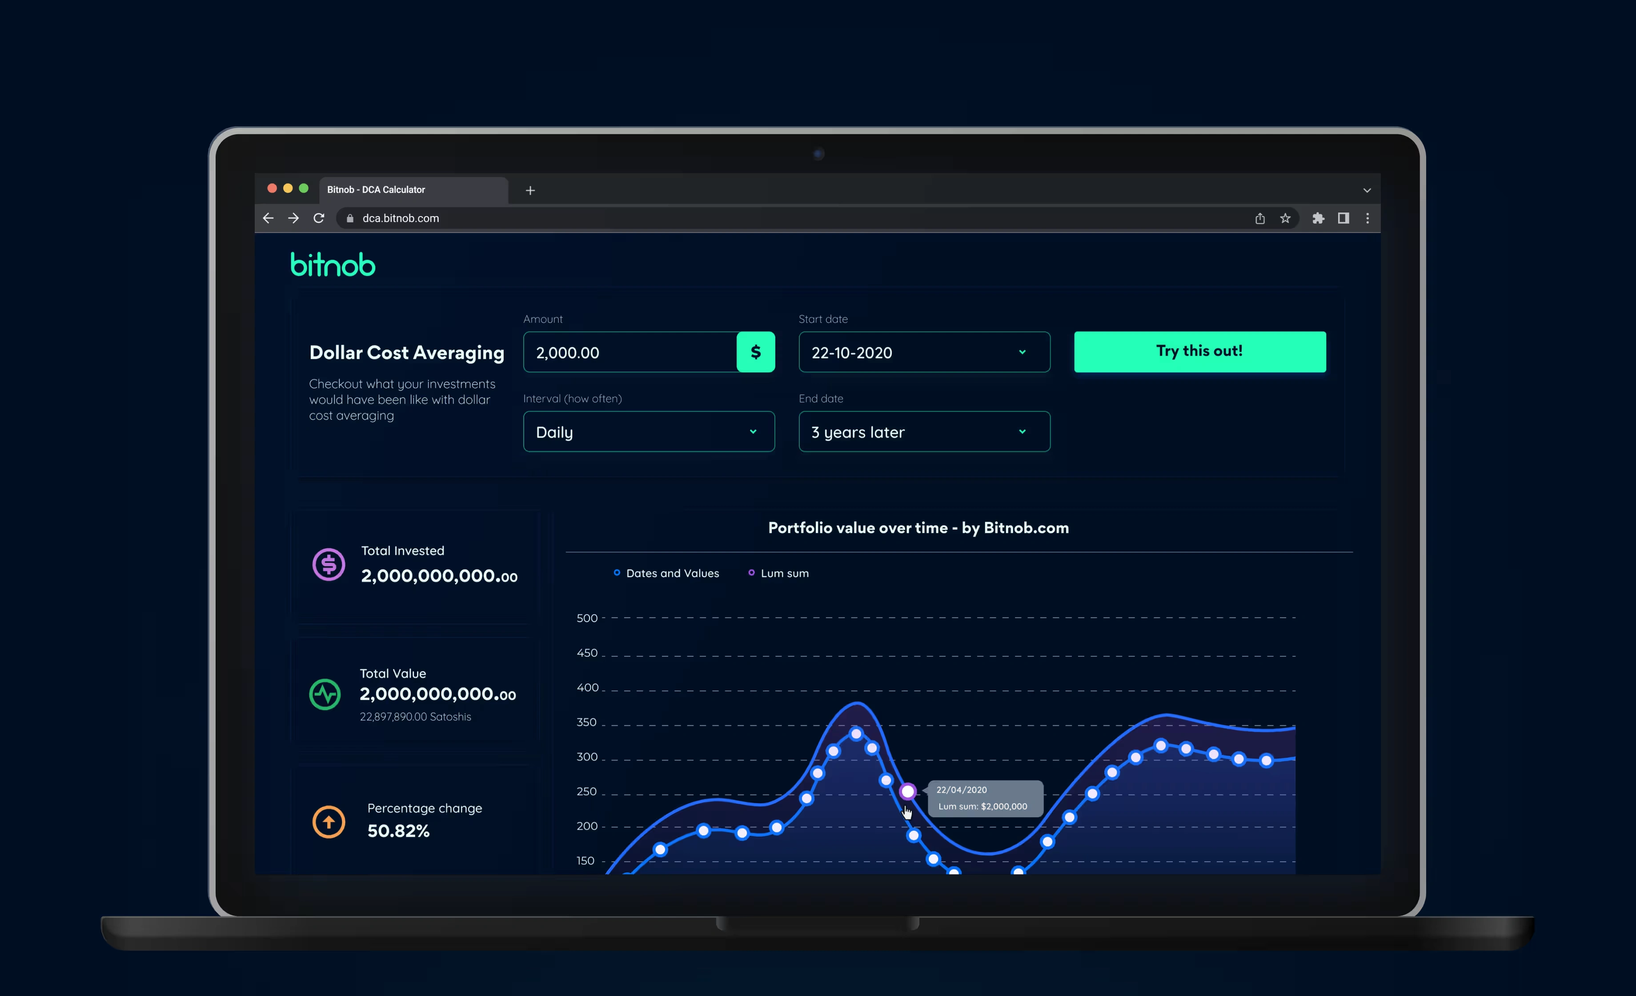Image resolution: width=1636 pixels, height=996 pixels.
Task: Open Chrome three-dot menu
Action: pyautogui.click(x=1367, y=218)
